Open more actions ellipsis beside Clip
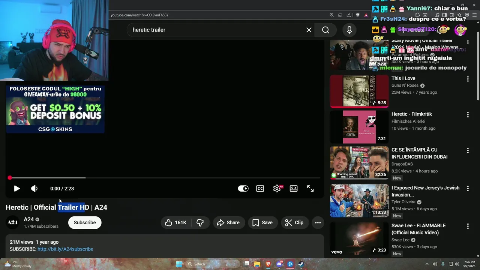This screenshot has width=480, height=270. pos(318,223)
